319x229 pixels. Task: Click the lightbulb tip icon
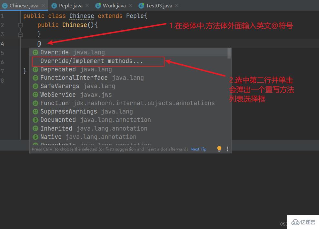[x=219, y=149]
